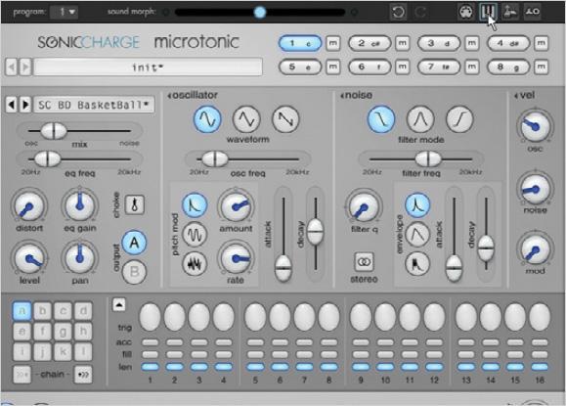Mute drum channel 2
The image size is (566, 406).
click(402, 43)
